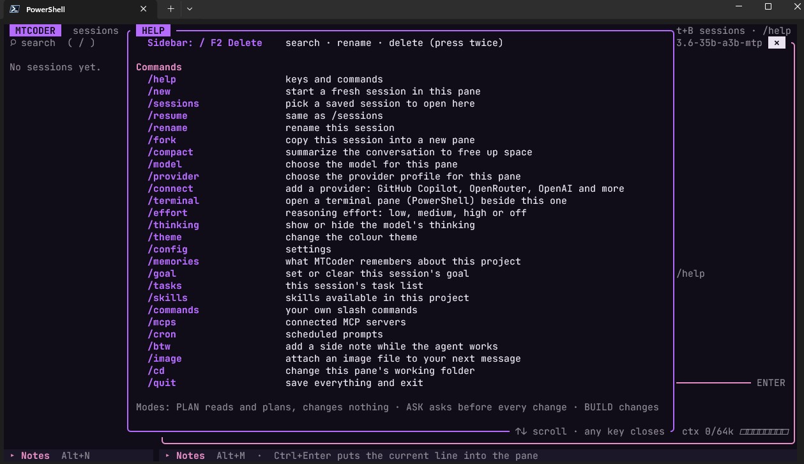Viewport: 804px width, 464px height.
Task: Minimize the terminal window
Action: pos(739,7)
